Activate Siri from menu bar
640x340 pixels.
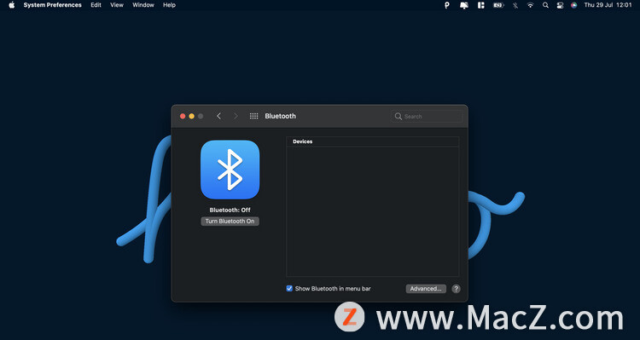click(574, 5)
